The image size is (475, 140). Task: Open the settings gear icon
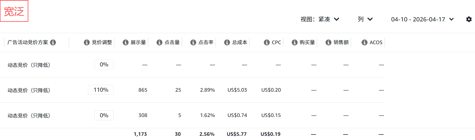[x=469, y=19]
